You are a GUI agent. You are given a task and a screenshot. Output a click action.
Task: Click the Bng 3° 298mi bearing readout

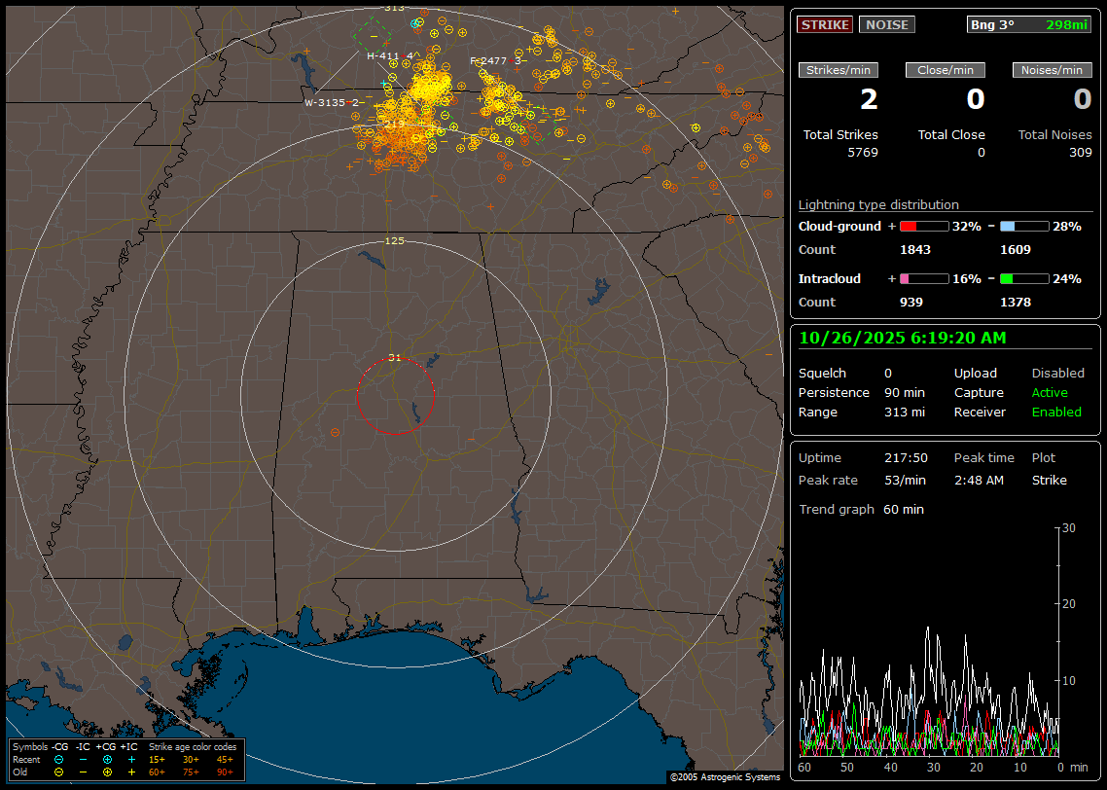pyautogui.click(x=1028, y=24)
